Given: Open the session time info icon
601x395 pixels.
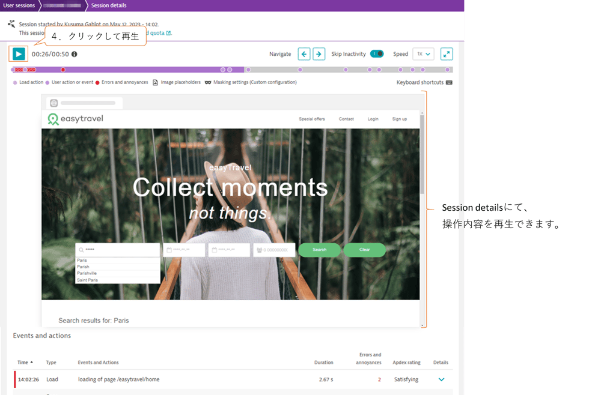Looking at the screenshot, I should pyautogui.click(x=75, y=55).
